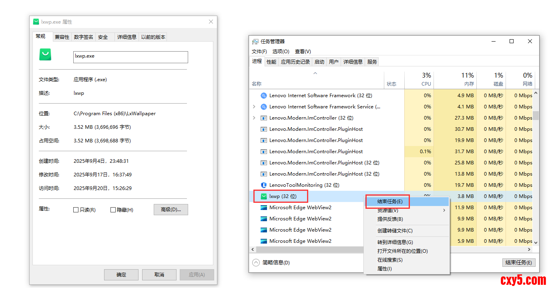
Task: Click the Lenovo Internet Software Framework Service icon
Action: point(263,107)
